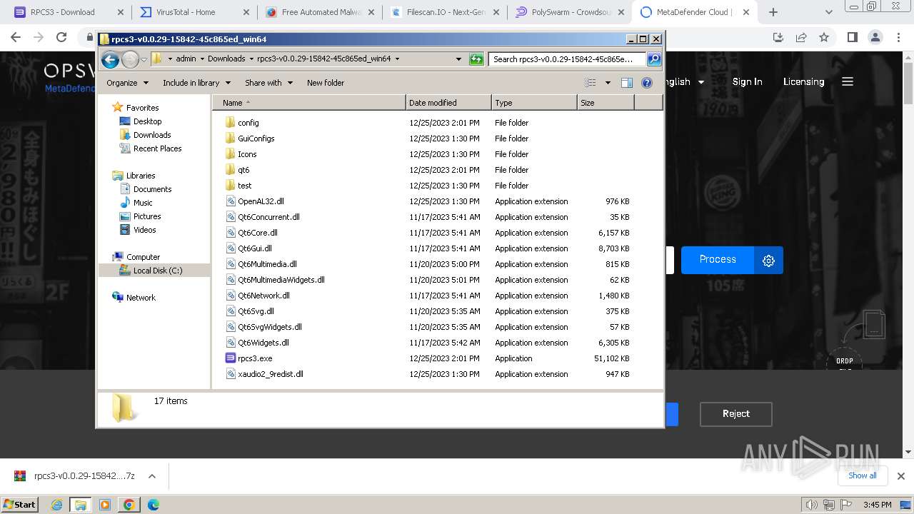Select the Icons folder icon

[x=230, y=154]
